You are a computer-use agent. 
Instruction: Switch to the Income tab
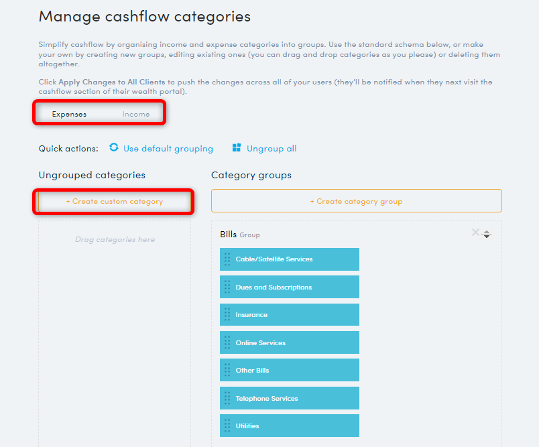click(x=136, y=114)
